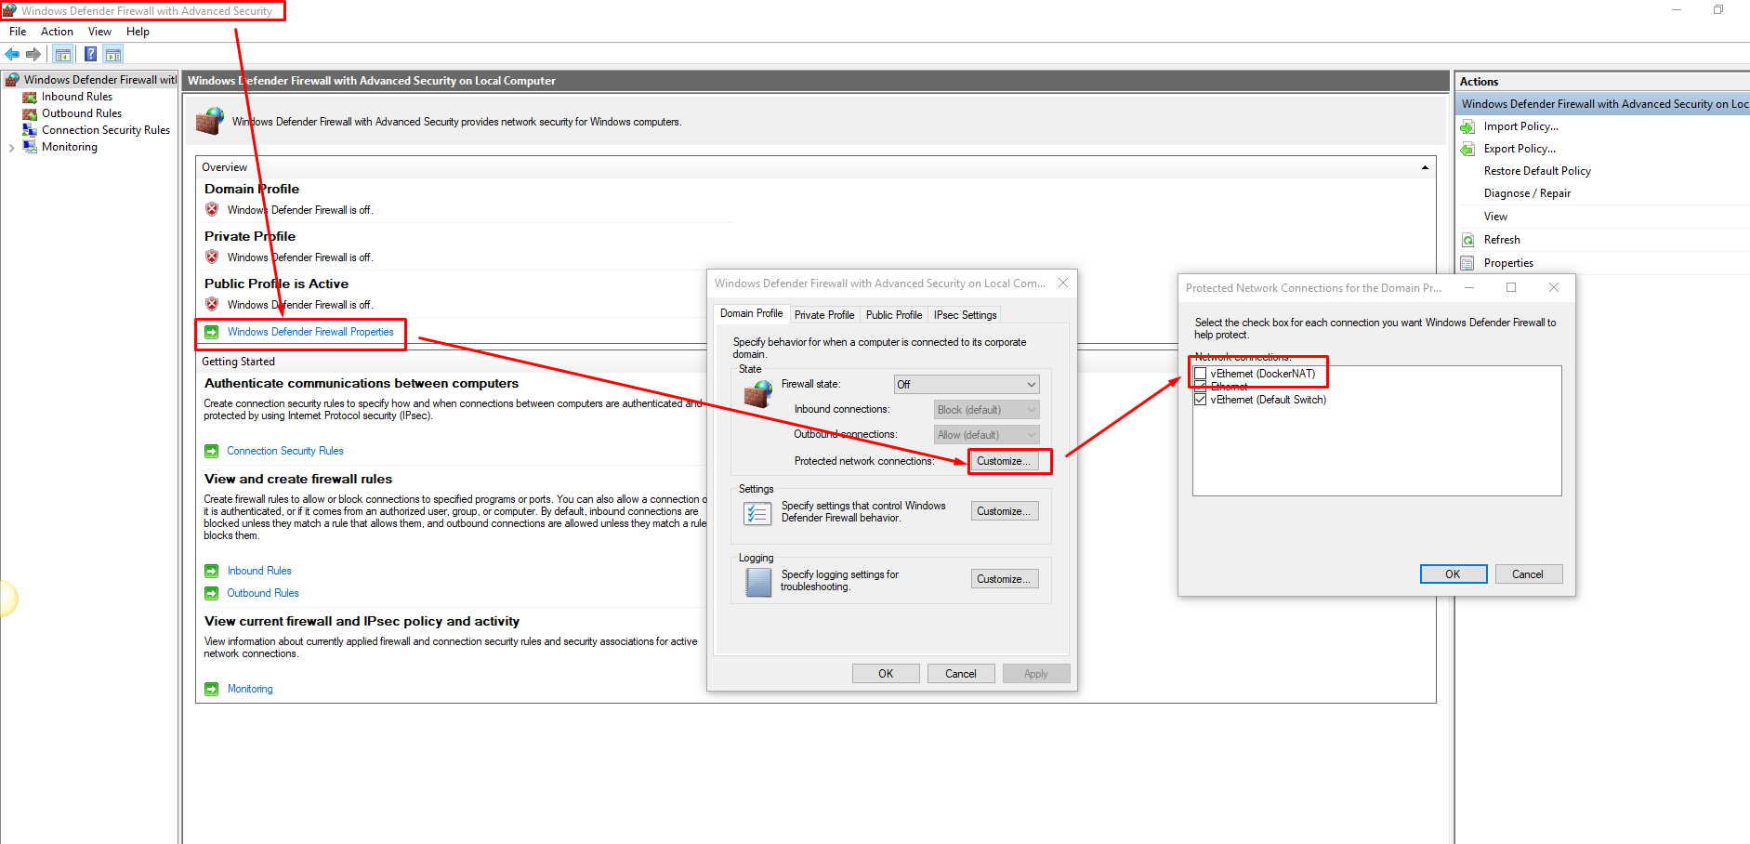Click the Help toolbar icon
Screen dimensions: 1750x844
click(90, 54)
